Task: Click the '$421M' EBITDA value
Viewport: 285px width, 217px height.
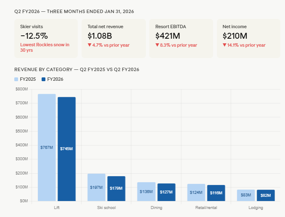Action: pyautogui.click(x=168, y=36)
